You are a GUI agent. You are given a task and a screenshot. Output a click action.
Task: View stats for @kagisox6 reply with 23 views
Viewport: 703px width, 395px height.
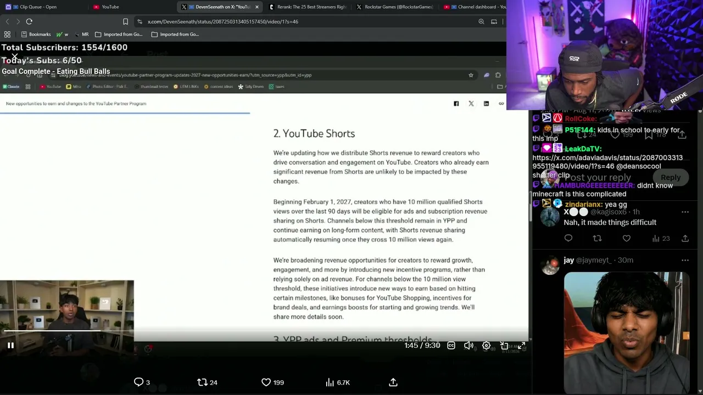pos(660,238)
